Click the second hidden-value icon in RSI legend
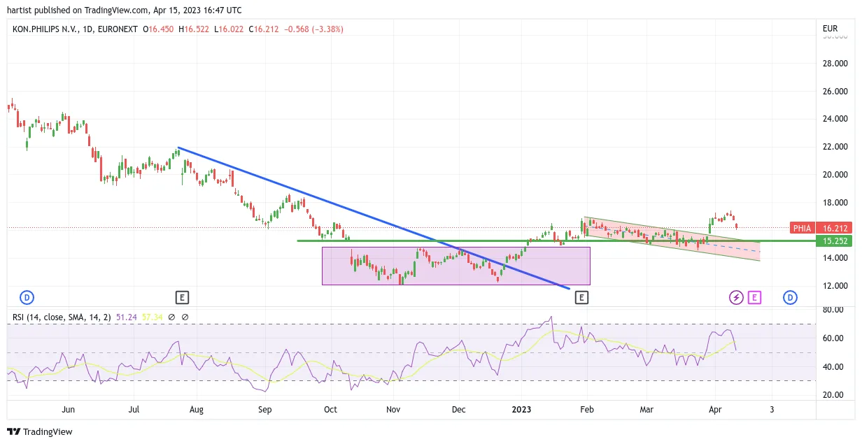The width and height of the screenshot is (862, 444). point(185,317)
